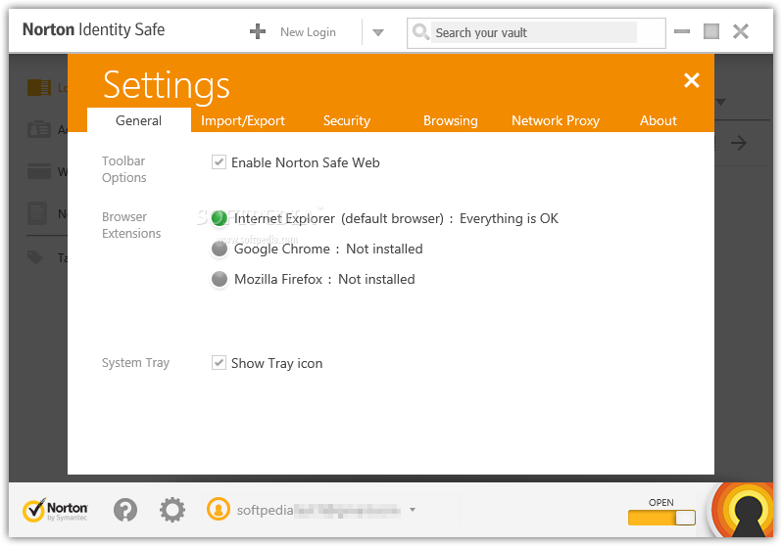Toggle Enable Norton Safe Web checkbox

(x=219, y=161)
